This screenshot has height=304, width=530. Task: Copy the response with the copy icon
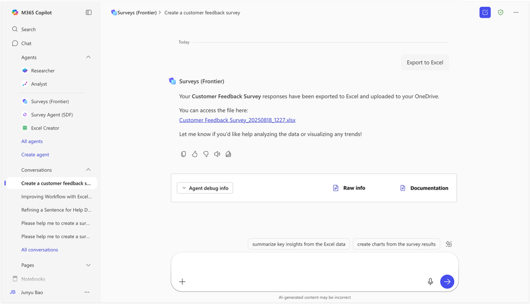[183, 154]
